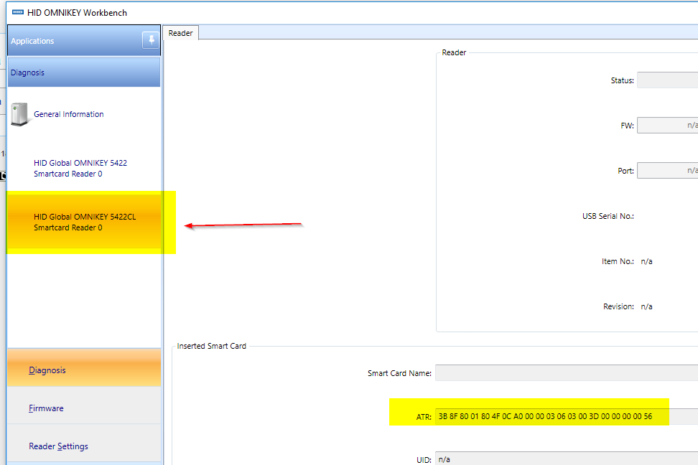Click the ATR hex value field
The width and height of the screenshot is (698, 465).
pos(546,416)
